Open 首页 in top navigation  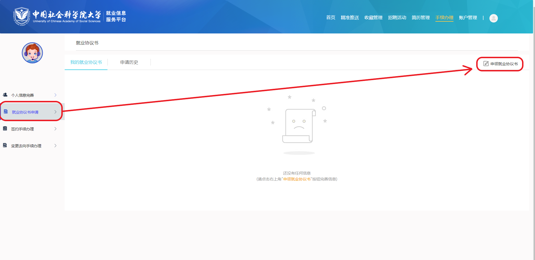point(331,18)
